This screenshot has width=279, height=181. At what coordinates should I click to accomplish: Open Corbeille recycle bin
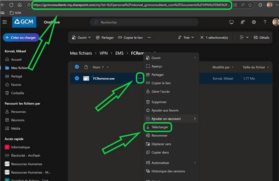point(15,93)
